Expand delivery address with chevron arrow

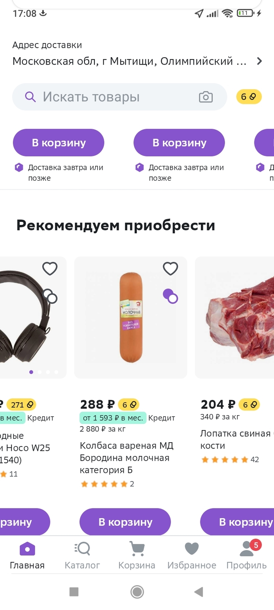(x=259, y=61)
